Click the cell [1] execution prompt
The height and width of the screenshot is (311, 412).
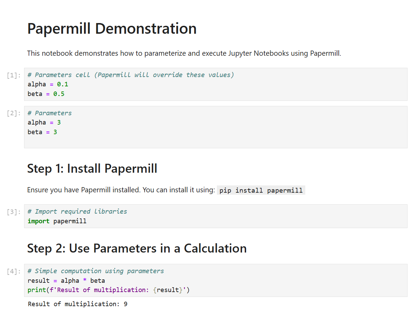click(14, 75)
